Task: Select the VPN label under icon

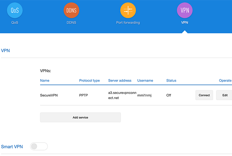Action: (185, 22)
